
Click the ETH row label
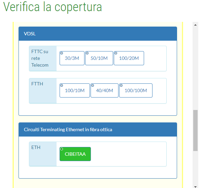(36, 147)
